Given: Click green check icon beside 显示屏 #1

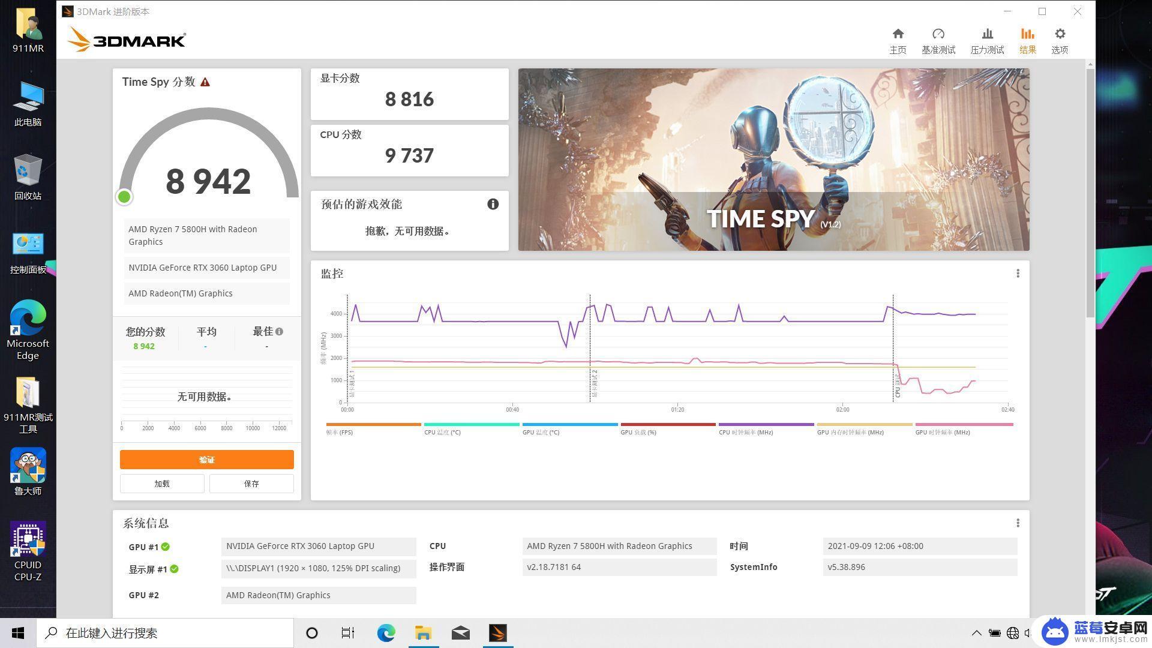Looking at the screenshot, I should click(x=174, y=569).
